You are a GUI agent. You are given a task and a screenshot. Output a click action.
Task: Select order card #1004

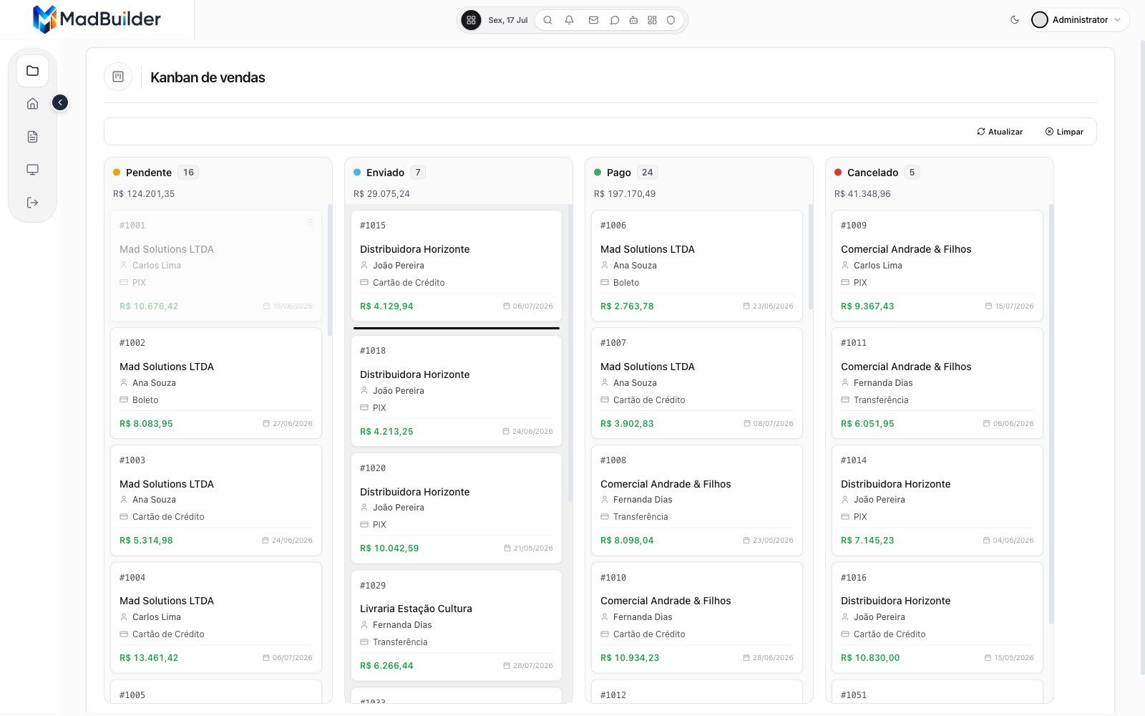(x=216, y=617)
